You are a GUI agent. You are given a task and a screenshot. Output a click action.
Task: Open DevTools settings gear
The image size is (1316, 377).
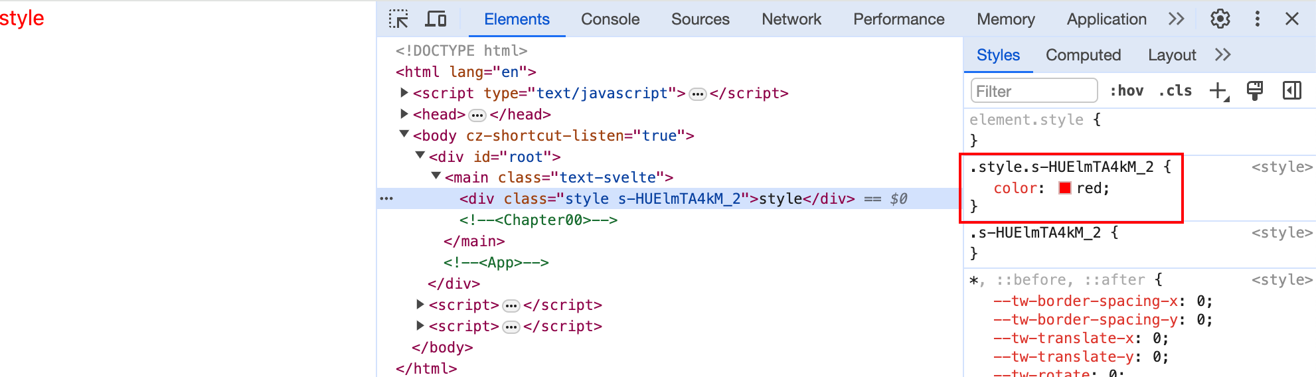[x=1220, y=19]
